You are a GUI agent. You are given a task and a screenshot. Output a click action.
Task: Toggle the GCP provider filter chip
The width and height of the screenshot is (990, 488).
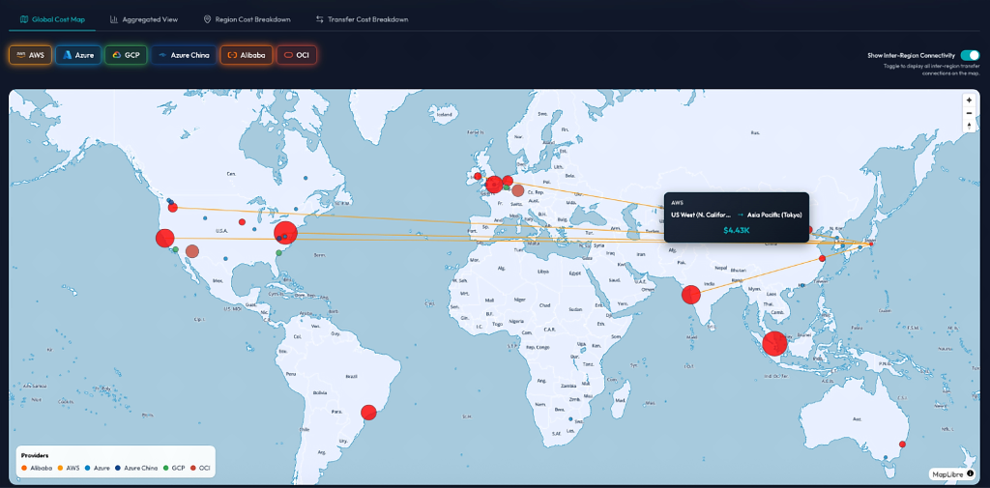click(127, 55)
